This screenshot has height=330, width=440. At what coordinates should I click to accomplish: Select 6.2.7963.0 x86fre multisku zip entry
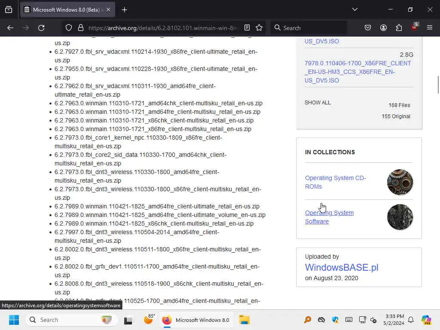[153, 129]
